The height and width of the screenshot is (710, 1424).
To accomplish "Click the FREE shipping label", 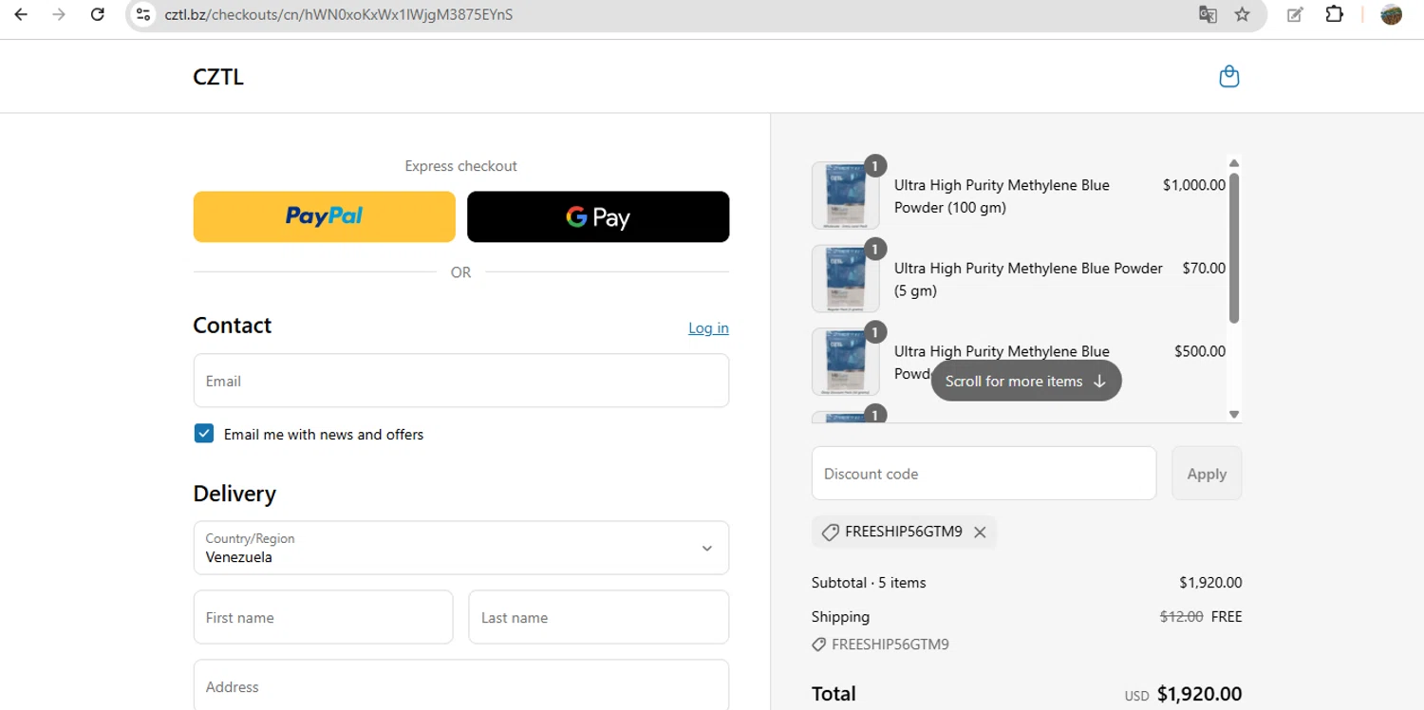I will [1227, 617].
